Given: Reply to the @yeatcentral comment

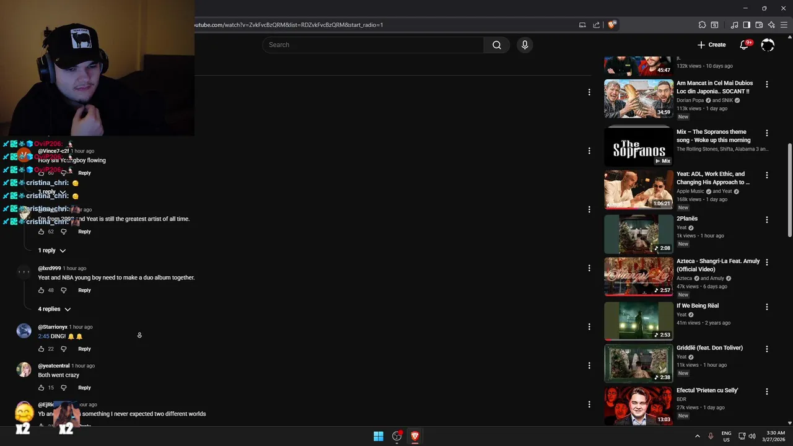Looking at the screenshot, I should click(x=84, y=388).
